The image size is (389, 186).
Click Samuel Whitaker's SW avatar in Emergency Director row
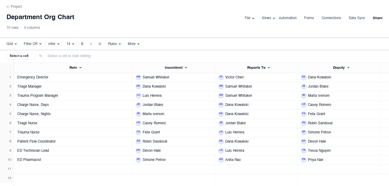pos(138,77)
